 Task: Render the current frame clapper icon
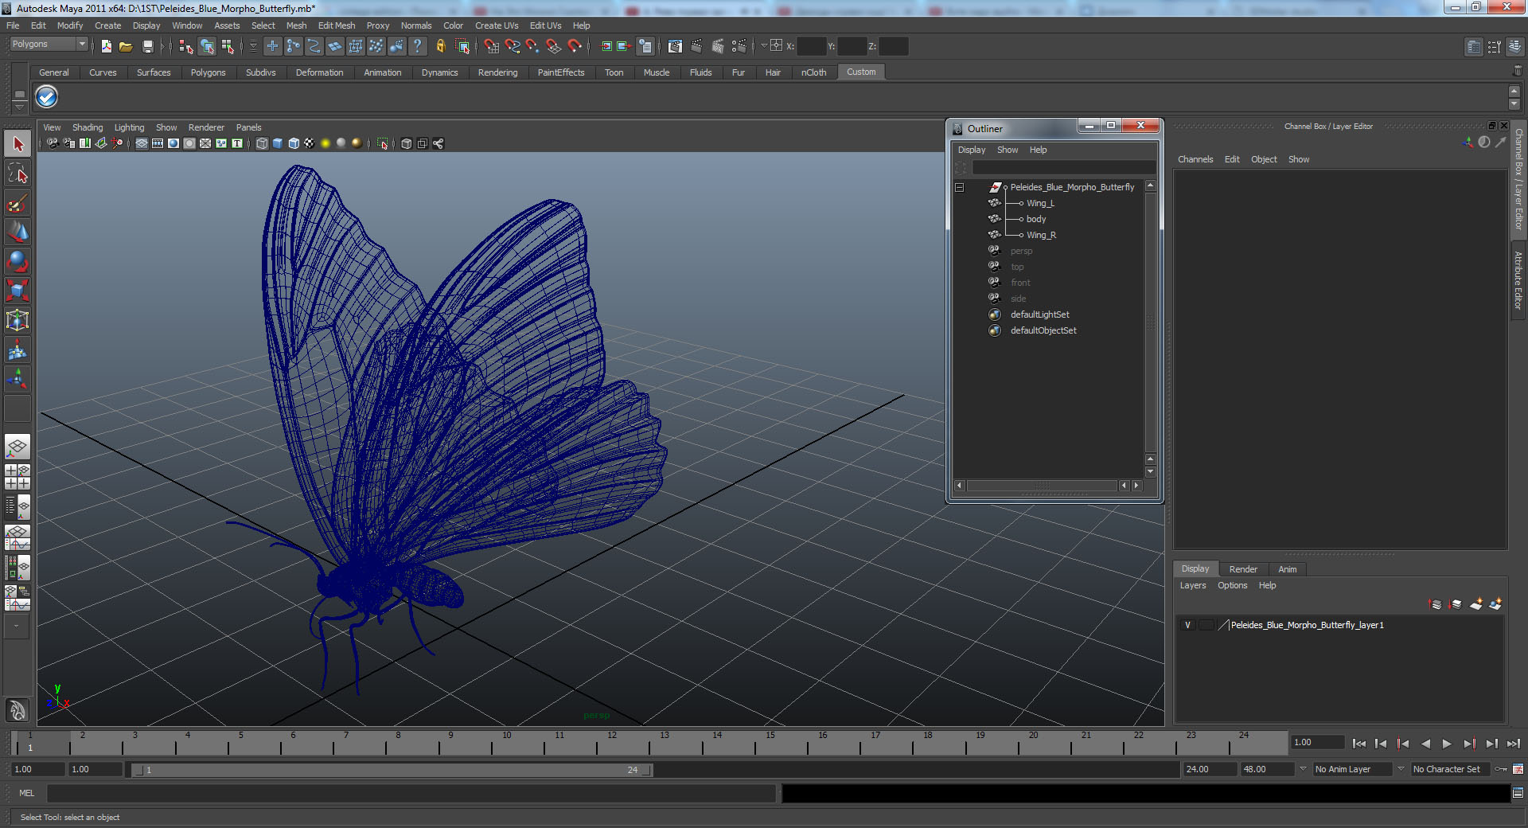coord(696,46)
